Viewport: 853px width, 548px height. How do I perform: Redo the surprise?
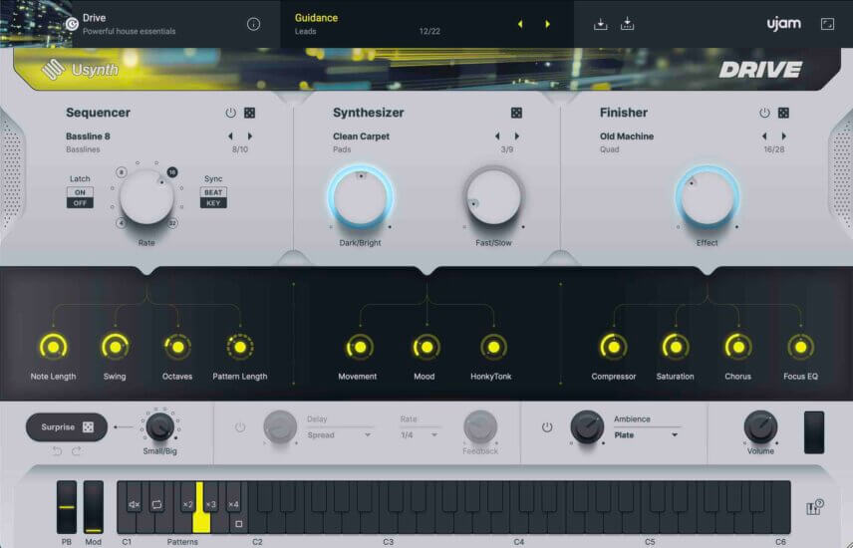pyautogui.click(x=77, y=451)
